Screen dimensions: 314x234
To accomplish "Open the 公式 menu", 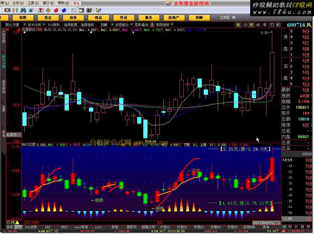I will pos(18,3).
